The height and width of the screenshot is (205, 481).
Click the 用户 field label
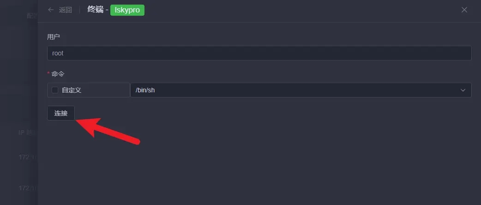(54, 37)
